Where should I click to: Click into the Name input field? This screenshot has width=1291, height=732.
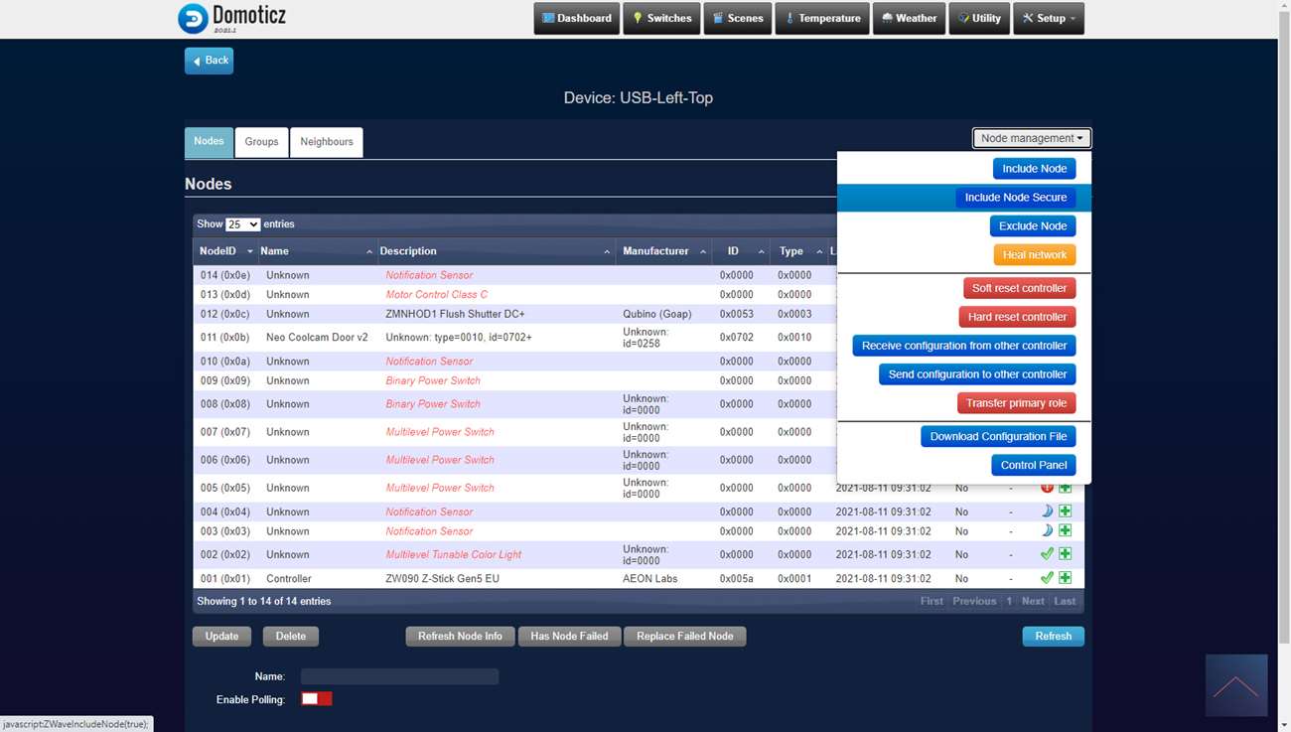399,676
